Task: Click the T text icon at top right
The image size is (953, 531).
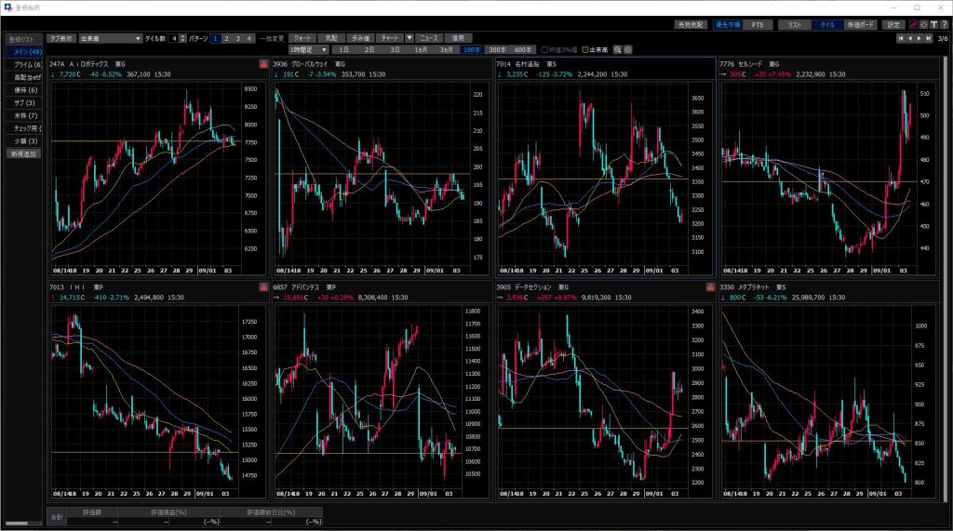Action: [932, 24]
